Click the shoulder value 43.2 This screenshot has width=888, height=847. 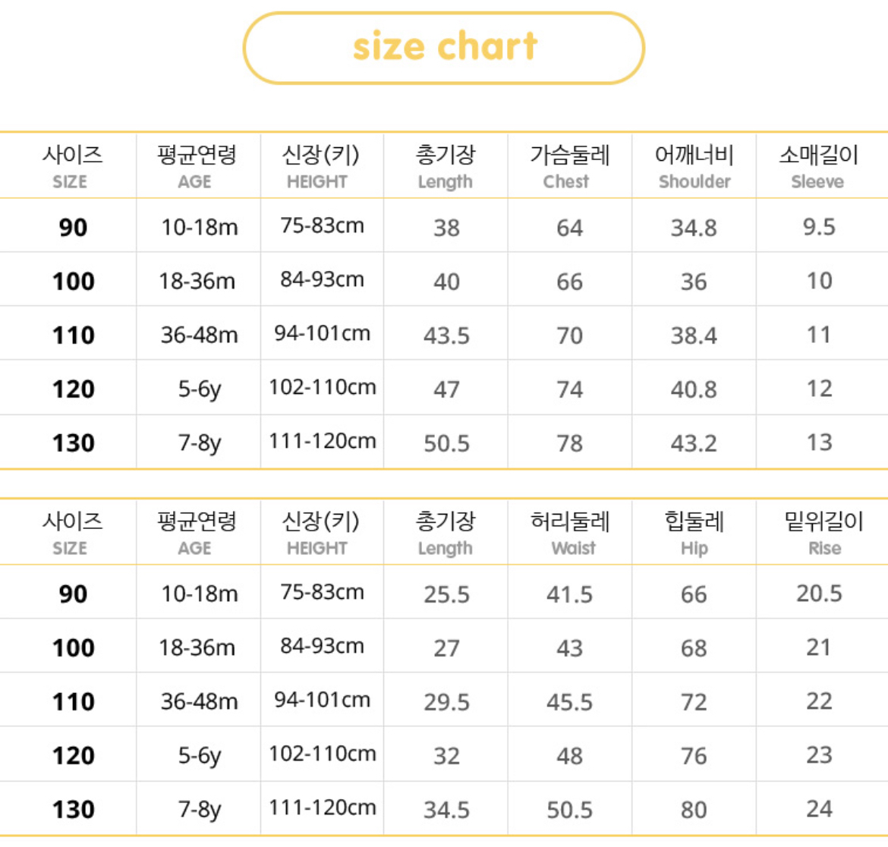[x=694, y=443]
